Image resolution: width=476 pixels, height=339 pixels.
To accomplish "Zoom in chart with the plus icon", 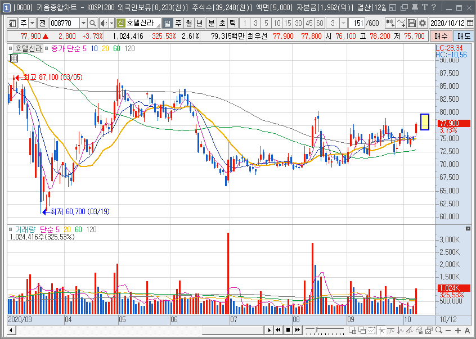I will coord(458,330).
